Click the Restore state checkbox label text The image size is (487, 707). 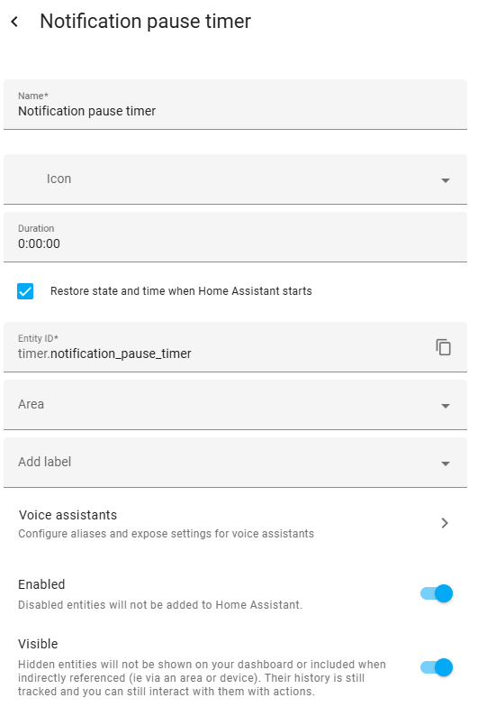[181, 291]
